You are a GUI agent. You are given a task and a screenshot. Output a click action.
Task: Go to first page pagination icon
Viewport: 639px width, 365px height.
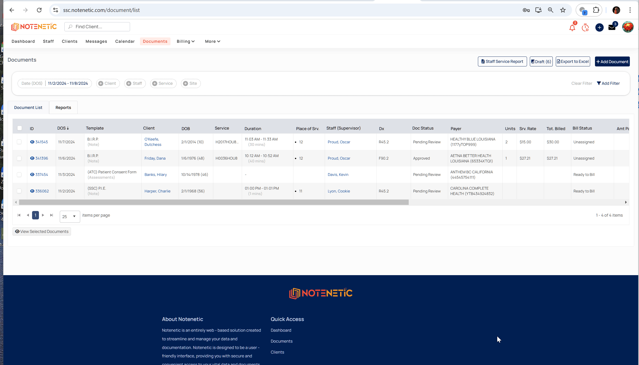click(x=19, y=215)
